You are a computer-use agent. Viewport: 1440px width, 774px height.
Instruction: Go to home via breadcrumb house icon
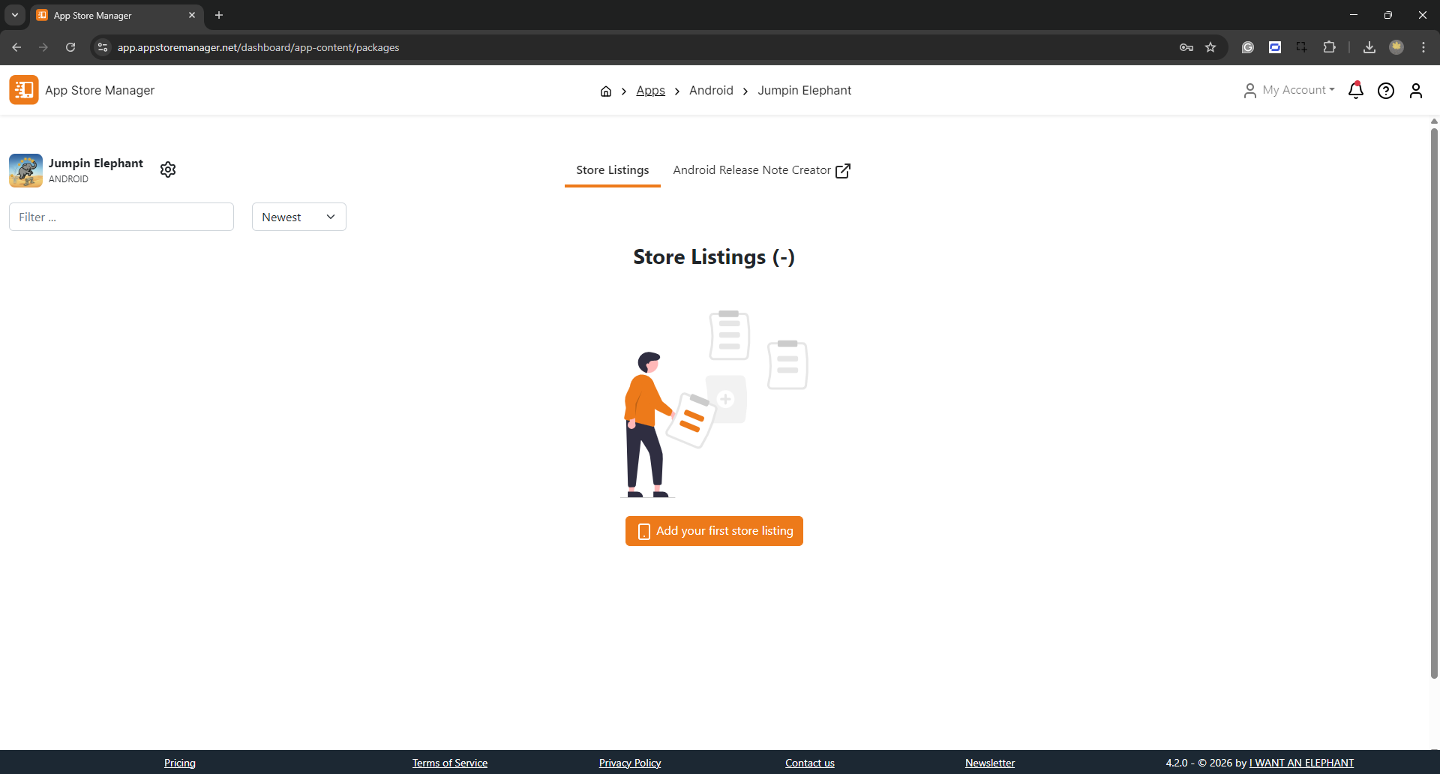606,91
